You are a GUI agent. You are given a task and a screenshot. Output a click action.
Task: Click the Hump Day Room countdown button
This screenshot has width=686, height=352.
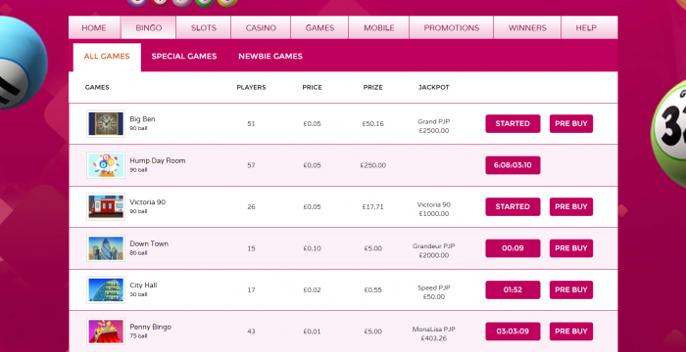point(513,165)
